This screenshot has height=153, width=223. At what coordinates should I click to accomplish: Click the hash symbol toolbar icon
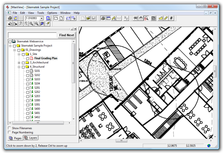(172, 18)
